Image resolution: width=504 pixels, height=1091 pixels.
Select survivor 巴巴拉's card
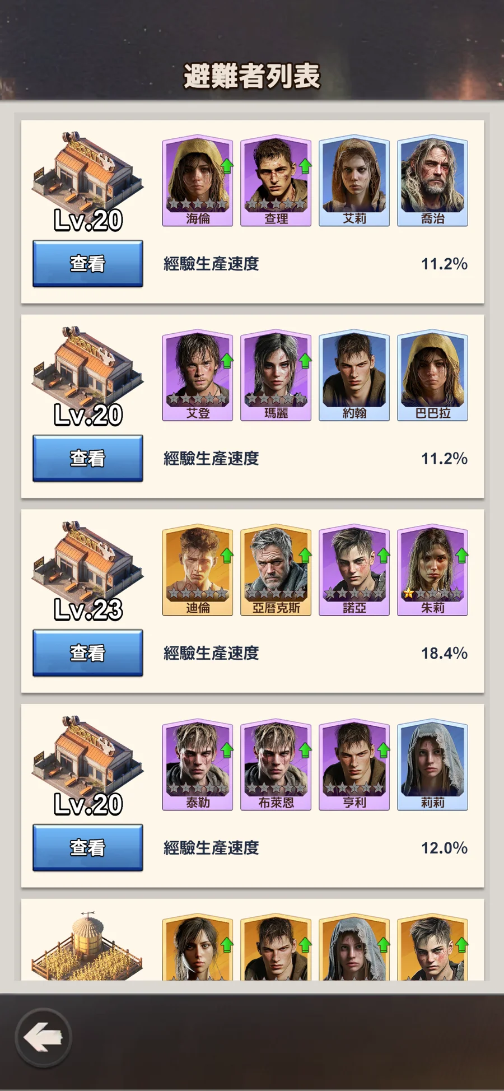(x=433, y=375)
